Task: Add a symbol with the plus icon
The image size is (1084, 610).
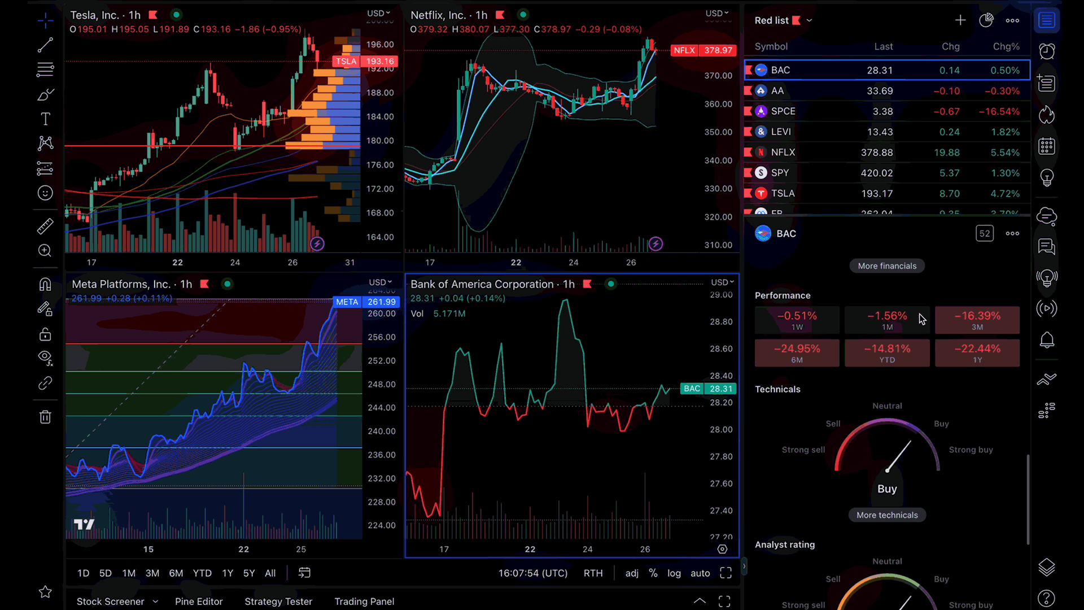Action: [x=960, y=20]
